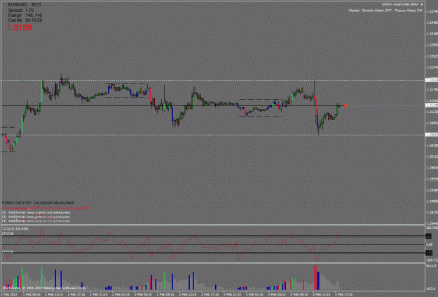Select news line (3) Additional news events
The height and width of the screenshot is (297, 438).
(x=36, y=217)
